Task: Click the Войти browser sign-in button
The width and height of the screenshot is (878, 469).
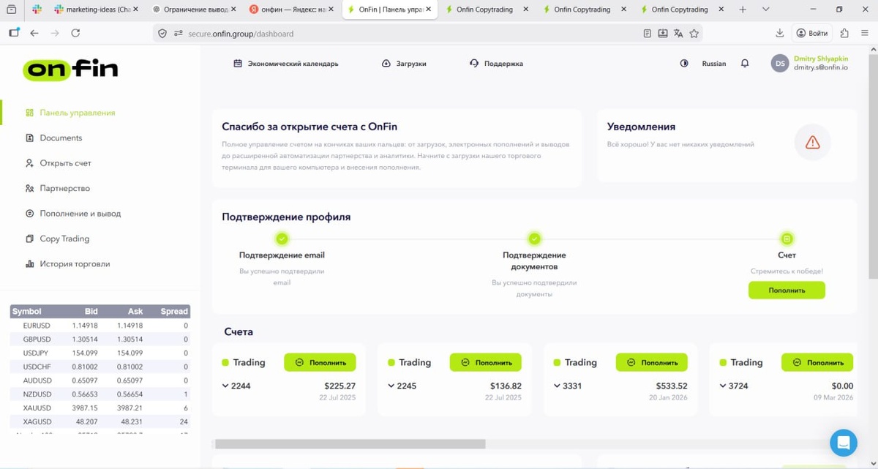Action: pyautogui.click(x=811, y=33)
